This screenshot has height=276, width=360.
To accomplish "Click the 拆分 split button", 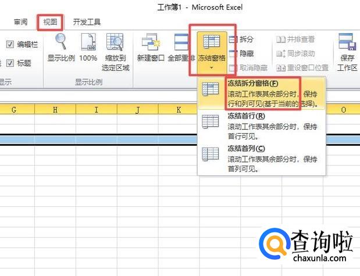I will click(x=241, y=40).
